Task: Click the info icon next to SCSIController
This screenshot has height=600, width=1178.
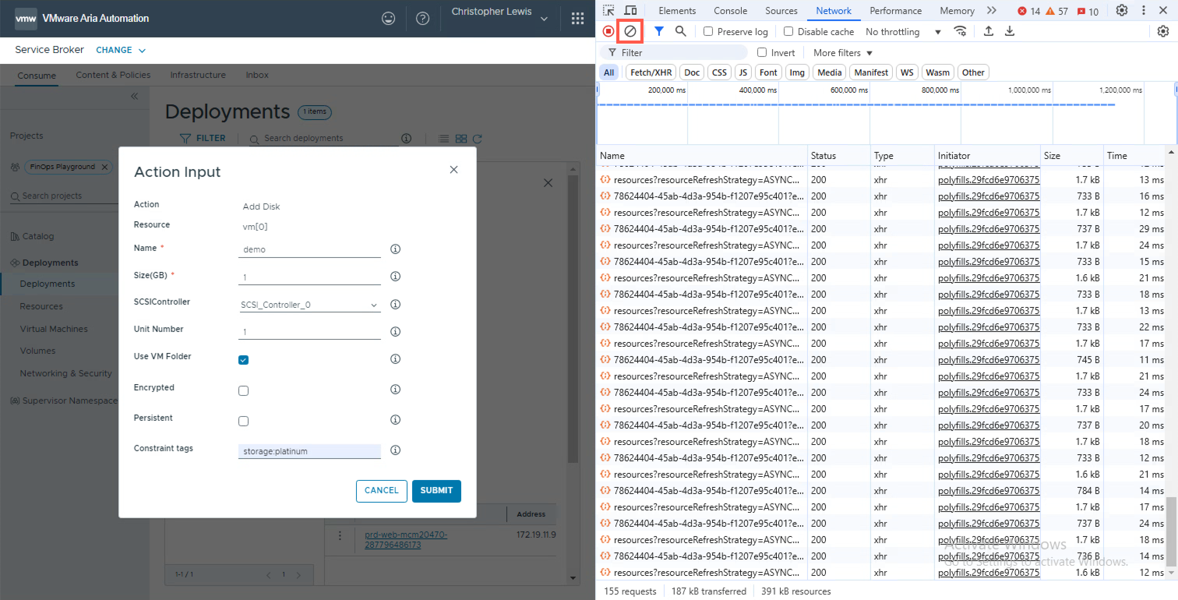Action: 395,304
